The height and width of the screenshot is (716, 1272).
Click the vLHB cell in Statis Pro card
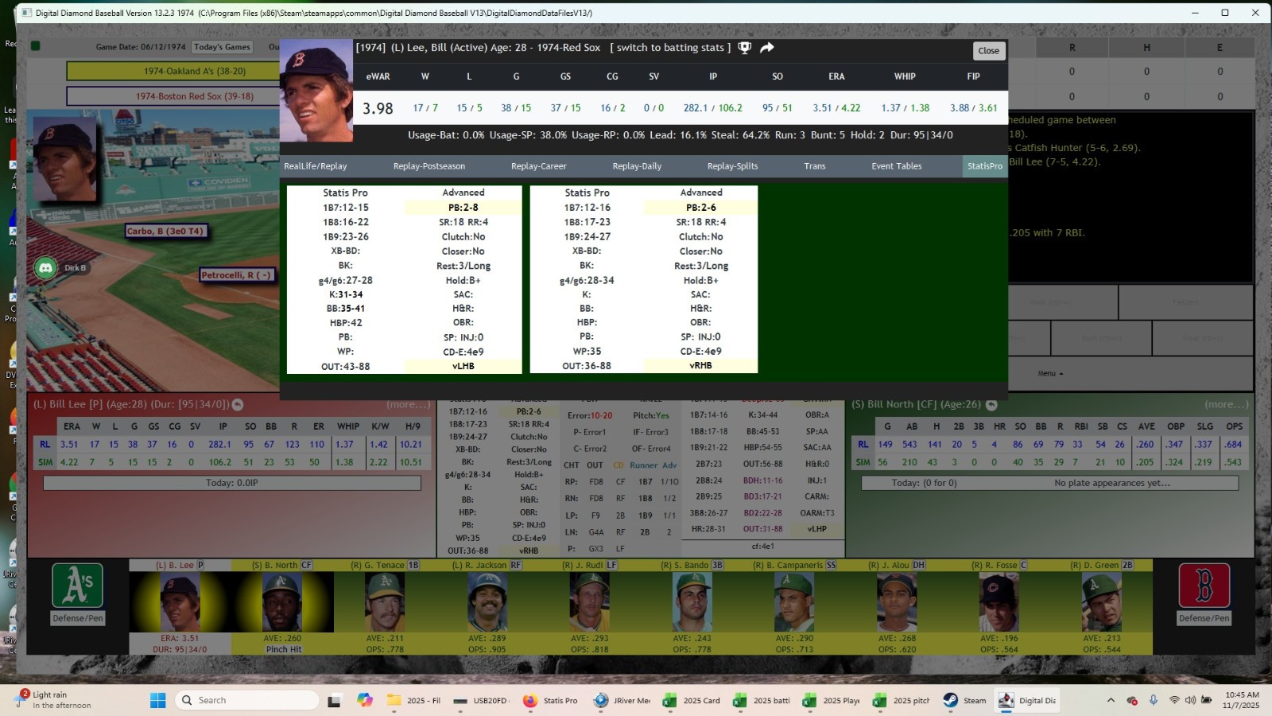pyautogui.click(x=463, y=366)
